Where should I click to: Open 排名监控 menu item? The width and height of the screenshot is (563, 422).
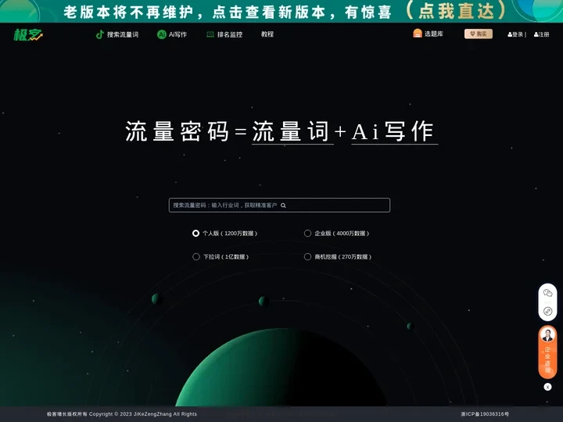click(224, 34)
